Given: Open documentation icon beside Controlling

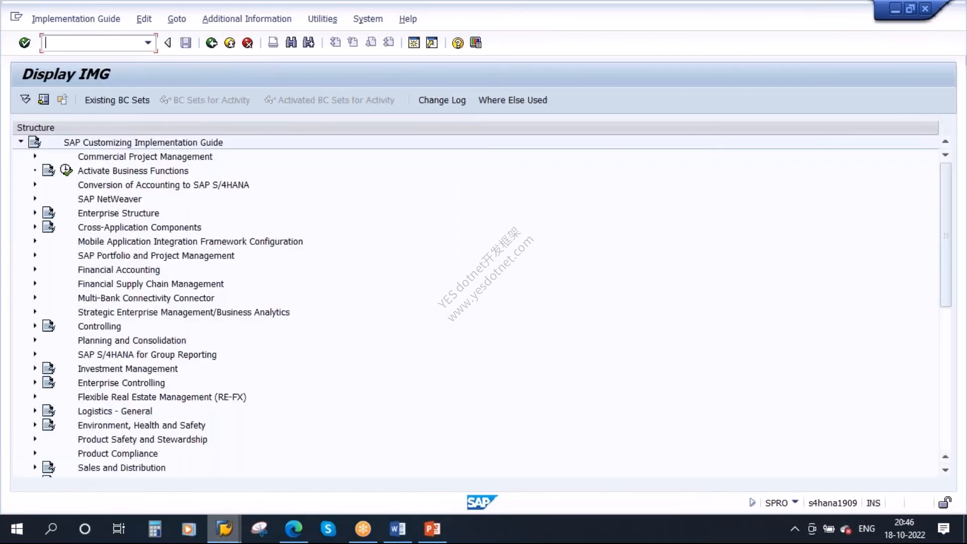Looking at the screenshot, I should pos(48,326).
